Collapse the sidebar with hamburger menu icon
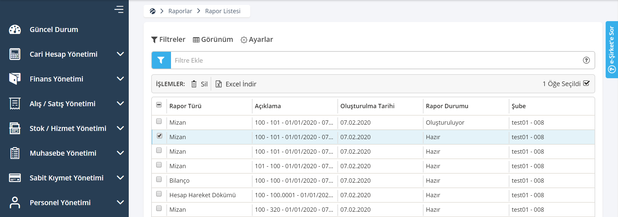618x217 pixels. (x=119, y=10)
